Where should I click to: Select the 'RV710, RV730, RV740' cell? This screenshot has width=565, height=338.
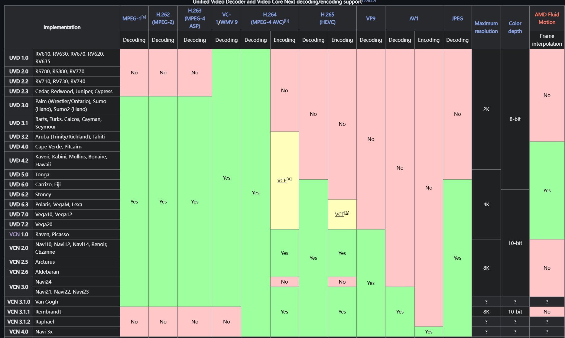pos(76,81)
